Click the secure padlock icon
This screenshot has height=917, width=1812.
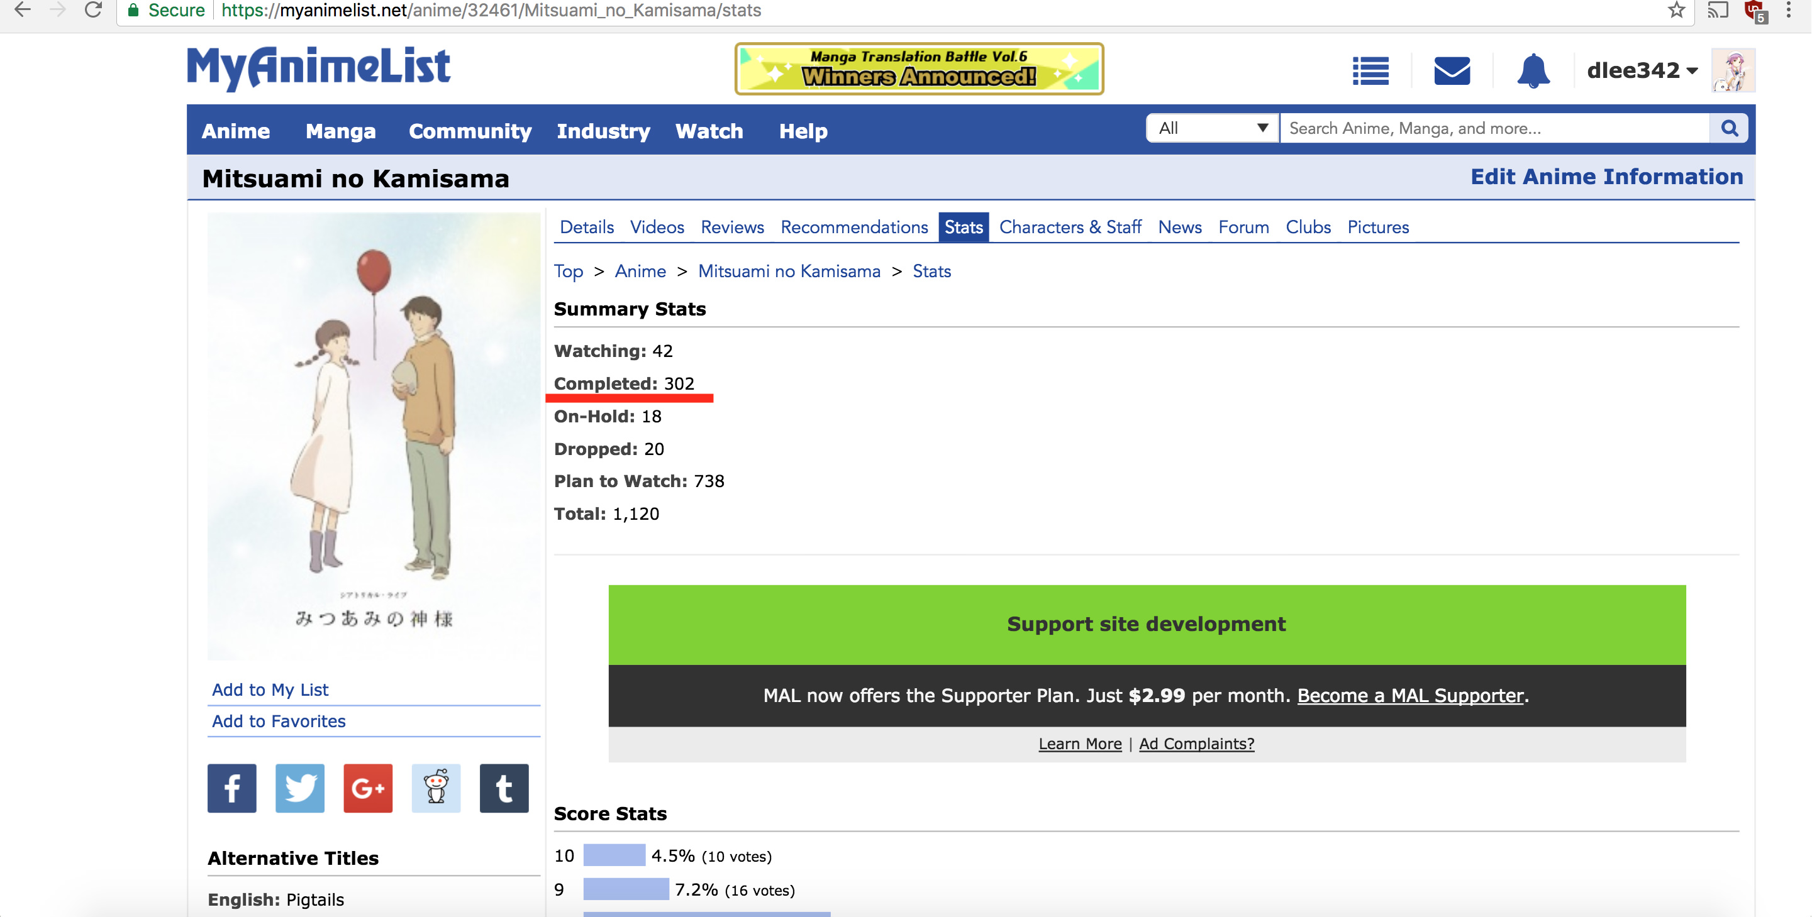pos(132,11)
